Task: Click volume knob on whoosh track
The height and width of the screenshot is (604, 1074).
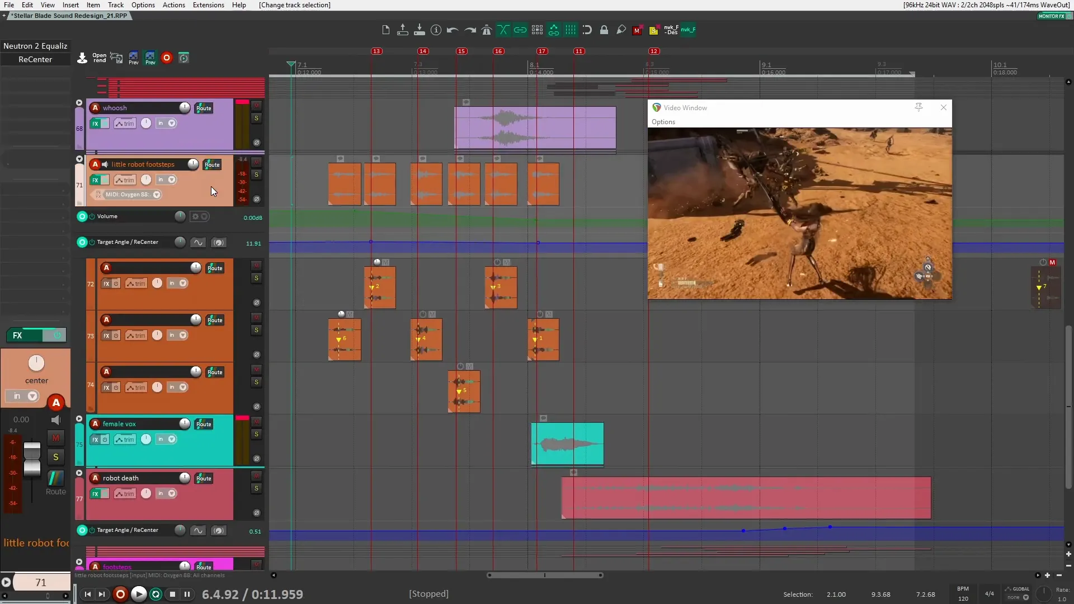Action: (184, 107)
